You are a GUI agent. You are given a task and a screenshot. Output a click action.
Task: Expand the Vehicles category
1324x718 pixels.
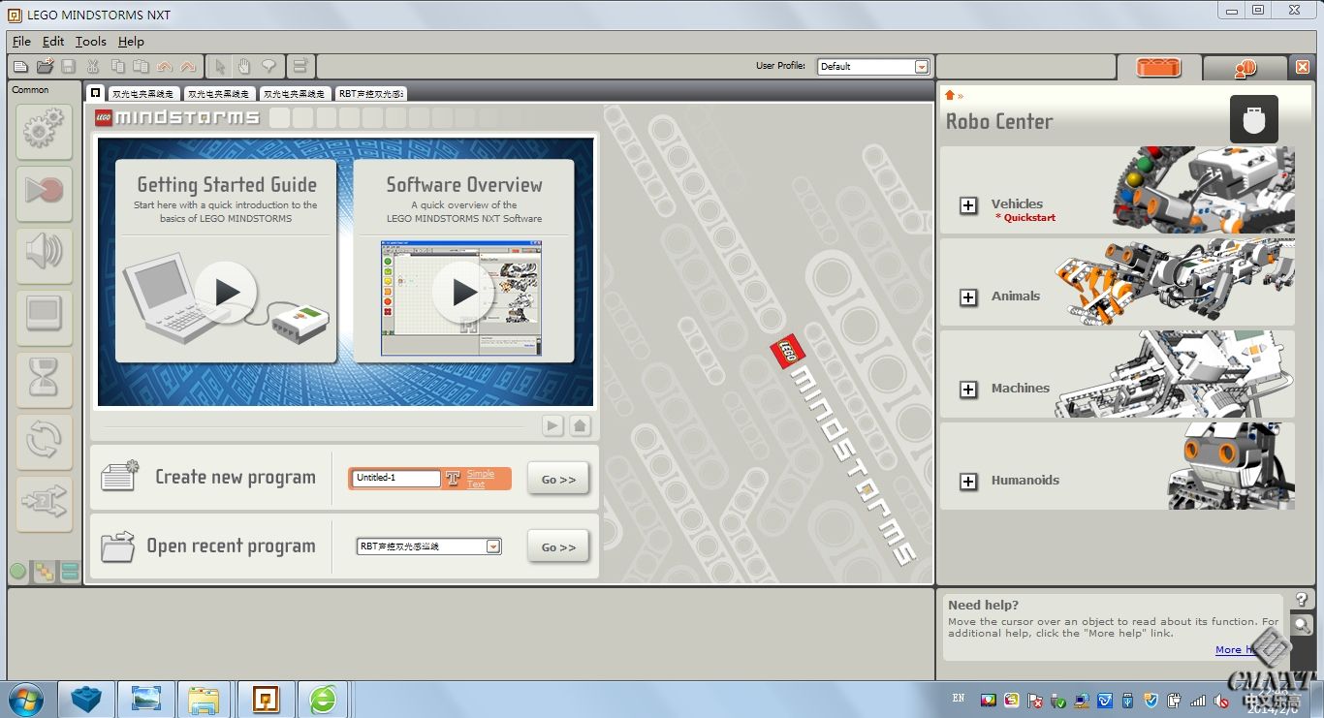pos(968,205)
